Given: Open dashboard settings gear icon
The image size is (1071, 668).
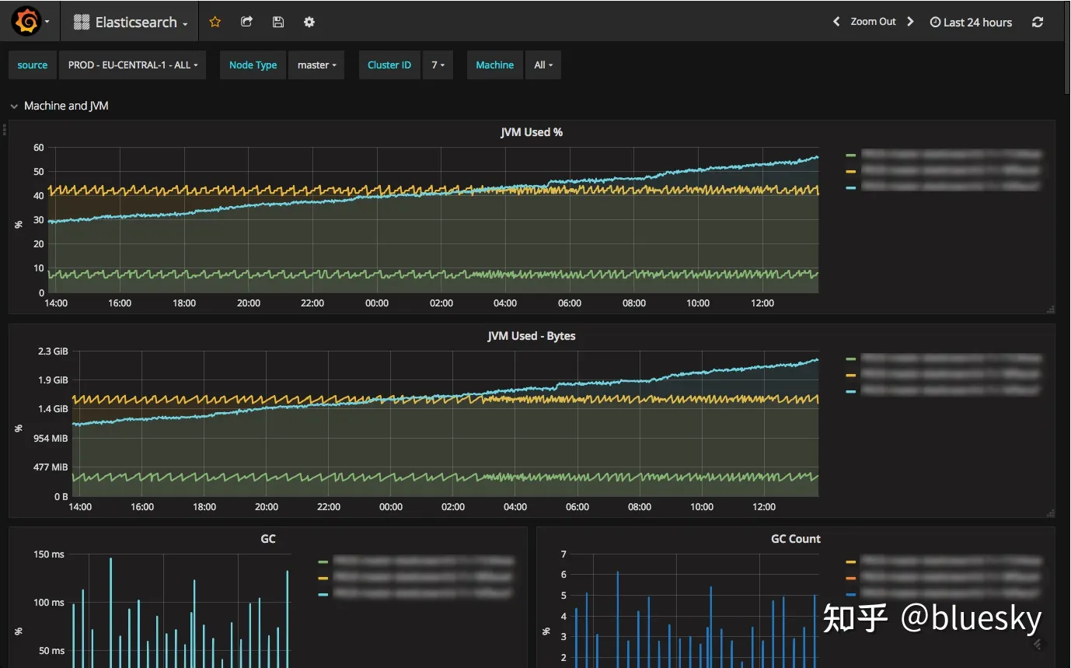Looking at the screenshot, I should 309,22.
